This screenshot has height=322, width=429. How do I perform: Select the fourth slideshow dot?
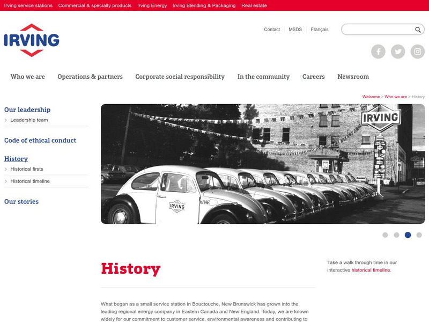click(419, 235)
